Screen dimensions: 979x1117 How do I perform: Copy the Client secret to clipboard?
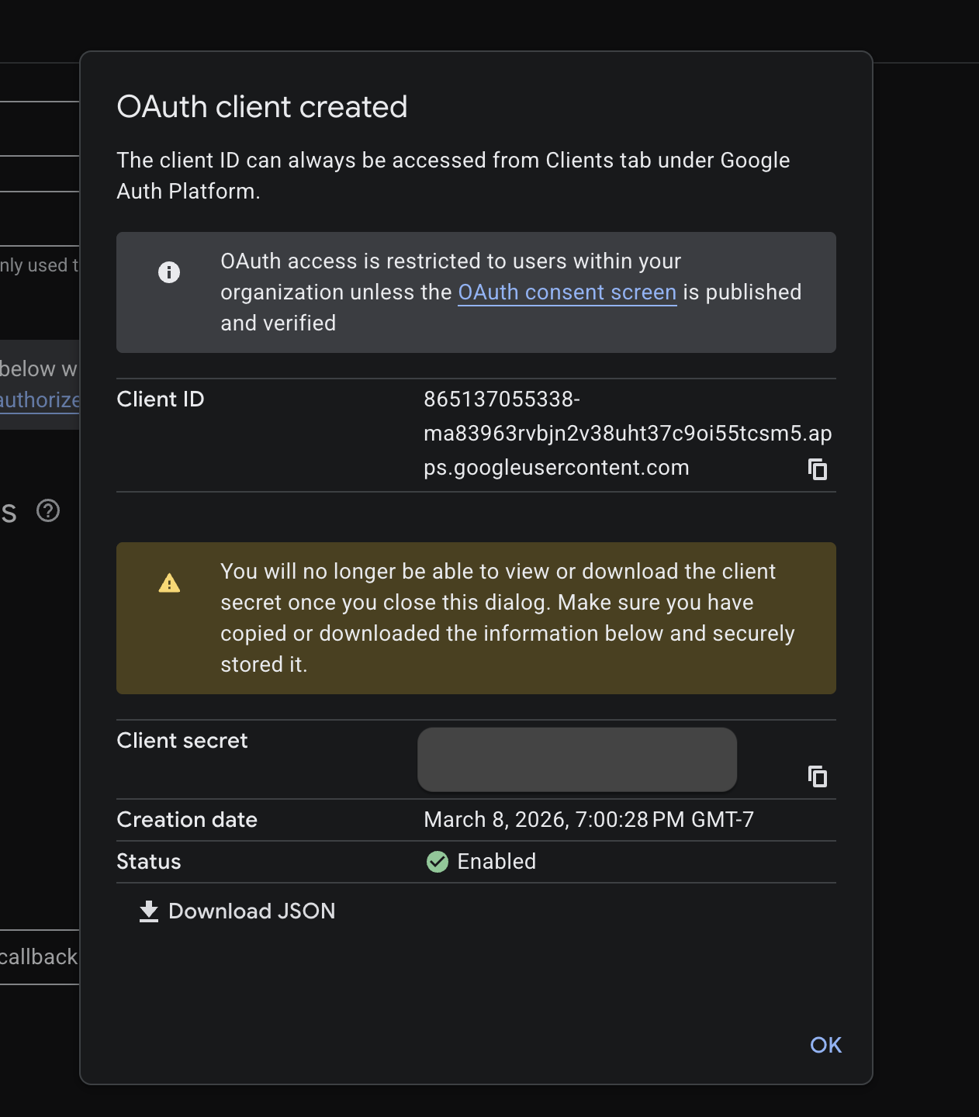click(818, 776)
